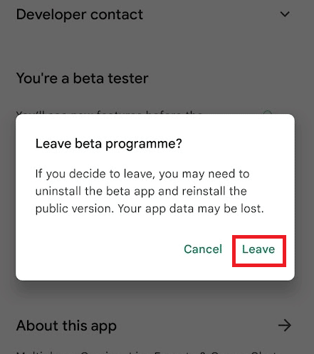The image size is (314, 354).
Task: Click the dimmed area beside the beta tester heading
Action: 226,78
